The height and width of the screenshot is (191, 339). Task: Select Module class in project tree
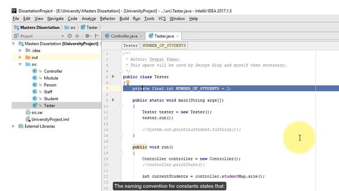[x=51, y=78]
